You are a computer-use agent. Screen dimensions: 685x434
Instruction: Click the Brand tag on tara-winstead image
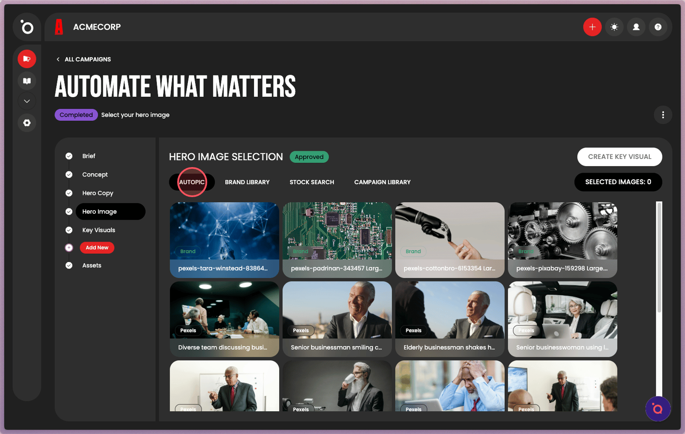pyautogui.click(x=188, y=251)
